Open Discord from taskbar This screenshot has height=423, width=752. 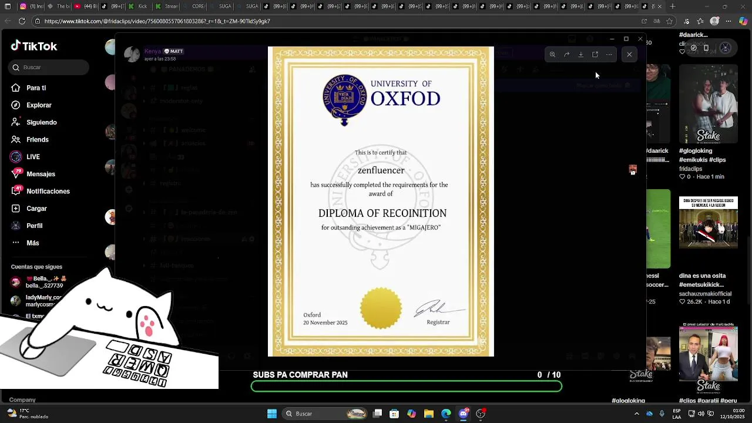click(x=464, y=414)
